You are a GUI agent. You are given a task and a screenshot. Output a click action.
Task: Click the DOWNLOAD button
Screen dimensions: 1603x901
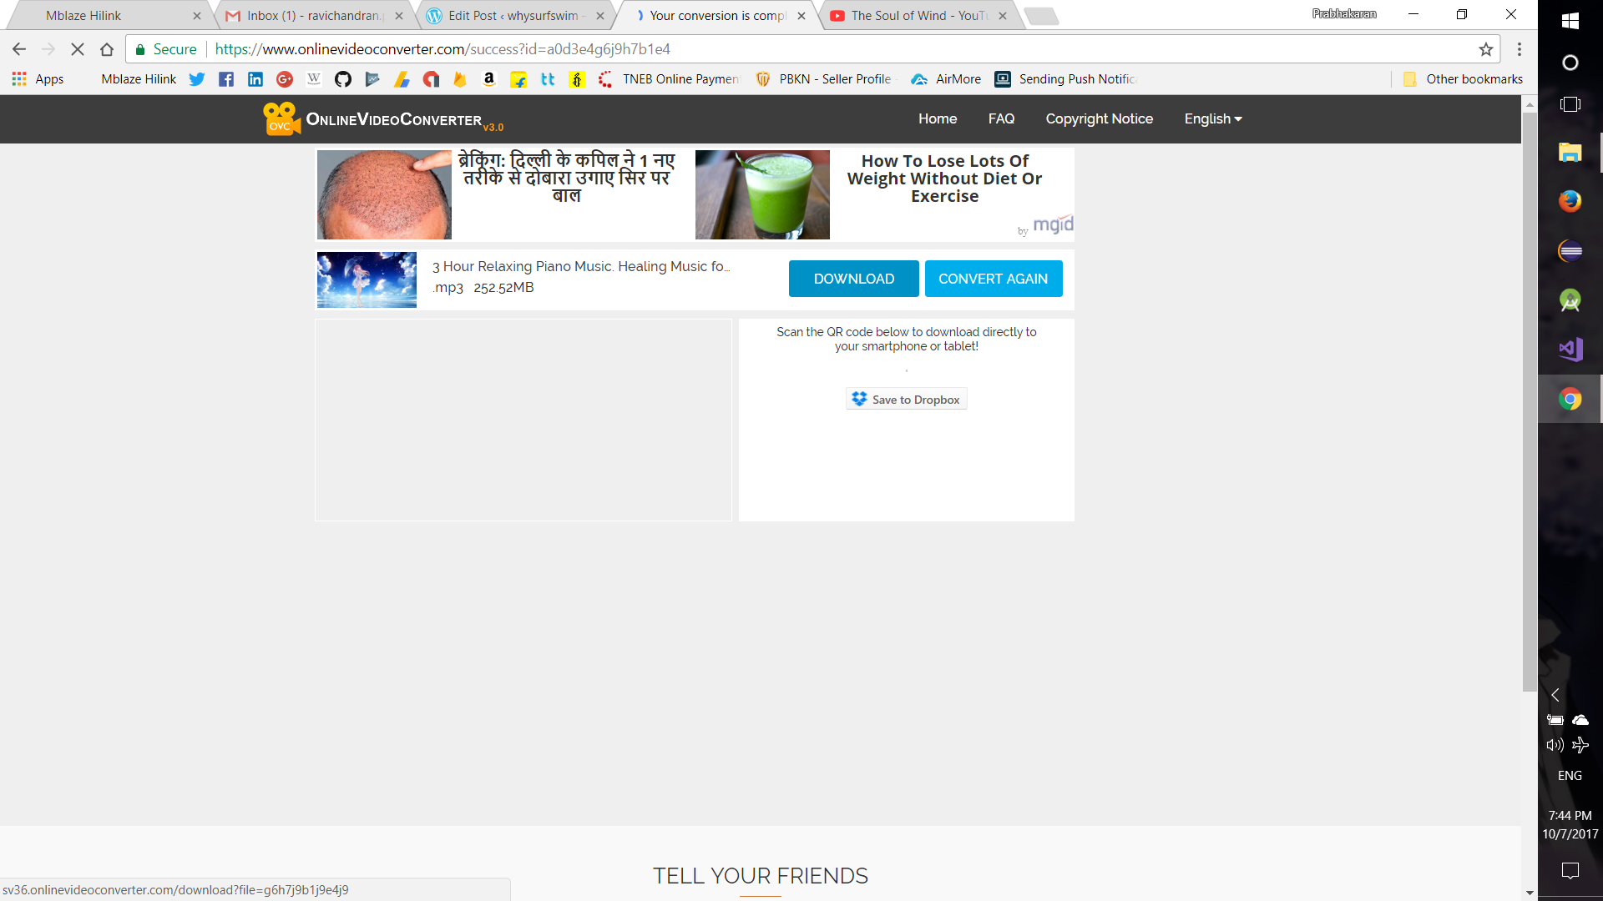853,279
